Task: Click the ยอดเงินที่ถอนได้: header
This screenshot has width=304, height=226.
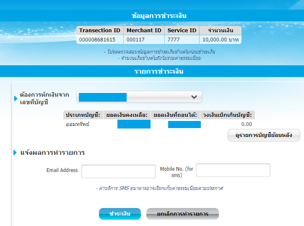Action: point(175,115)
